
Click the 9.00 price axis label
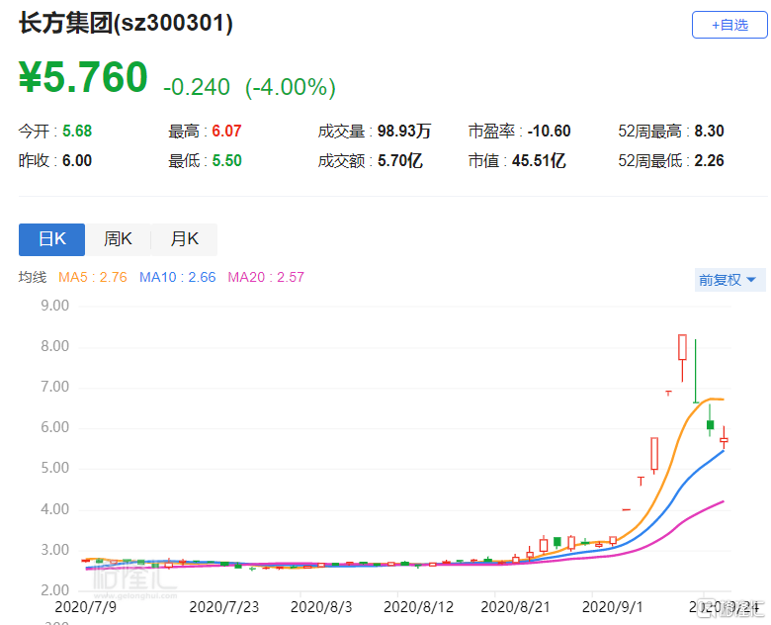(x=54, y=306)
